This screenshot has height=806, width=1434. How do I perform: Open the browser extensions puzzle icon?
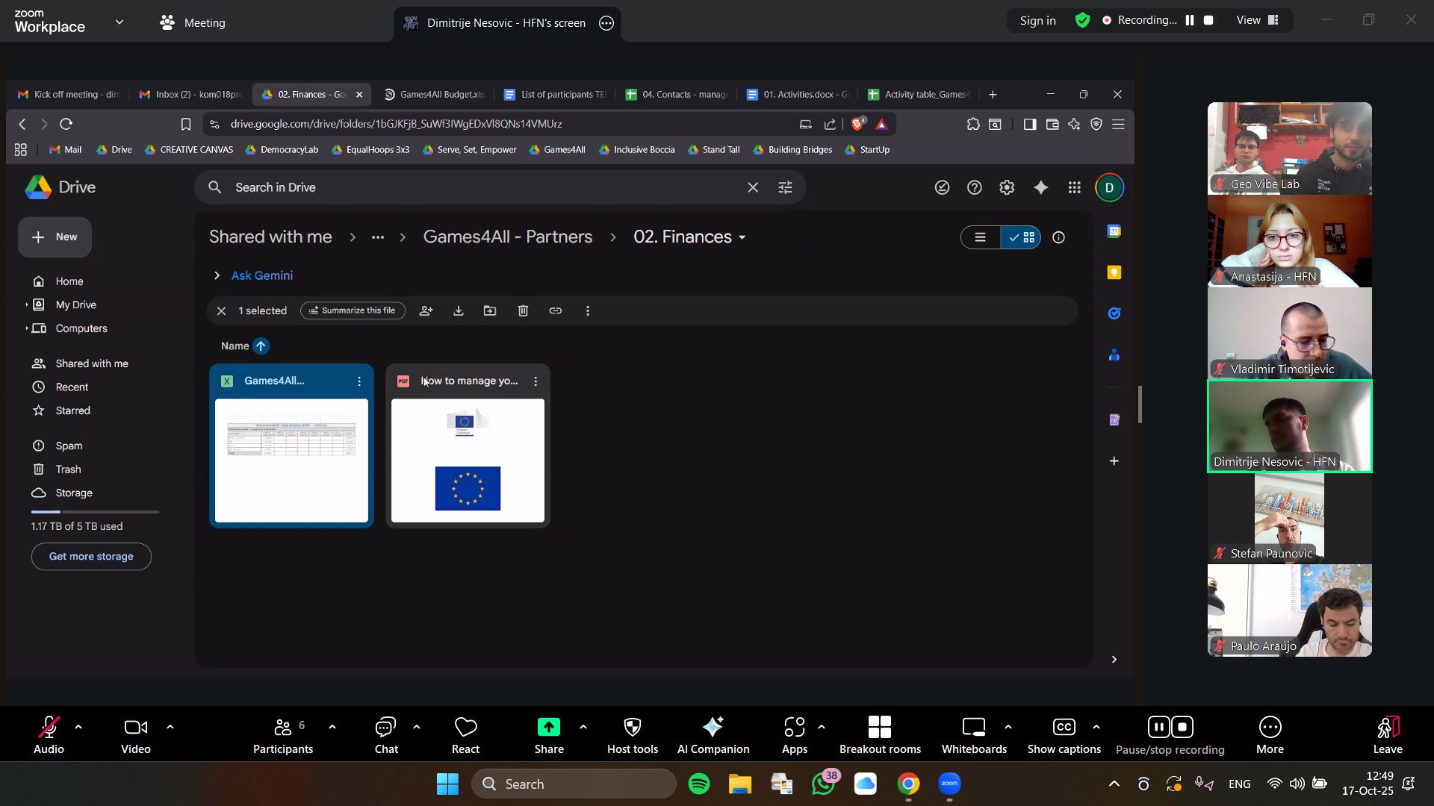coord(973,124)
